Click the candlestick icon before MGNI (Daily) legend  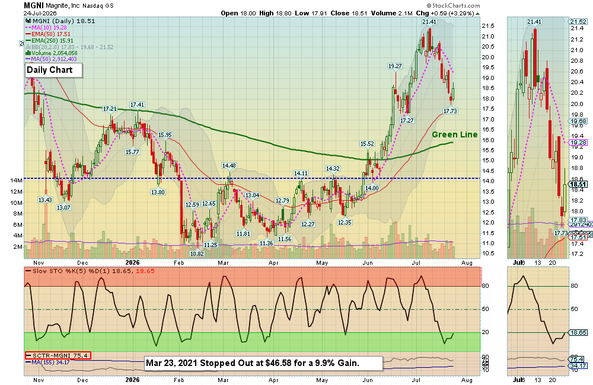tap(28, 21)
